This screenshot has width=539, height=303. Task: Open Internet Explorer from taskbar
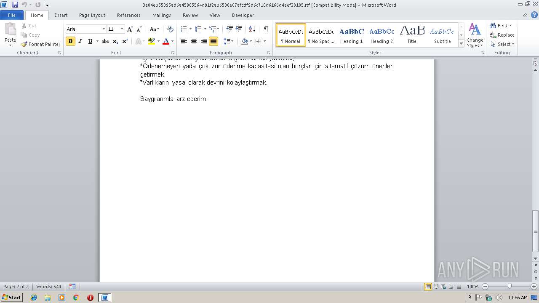(x=34, y=298)
